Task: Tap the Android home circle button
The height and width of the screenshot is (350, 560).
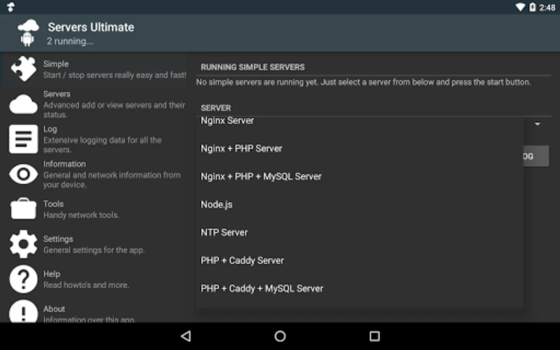Action: pos(280,336)
